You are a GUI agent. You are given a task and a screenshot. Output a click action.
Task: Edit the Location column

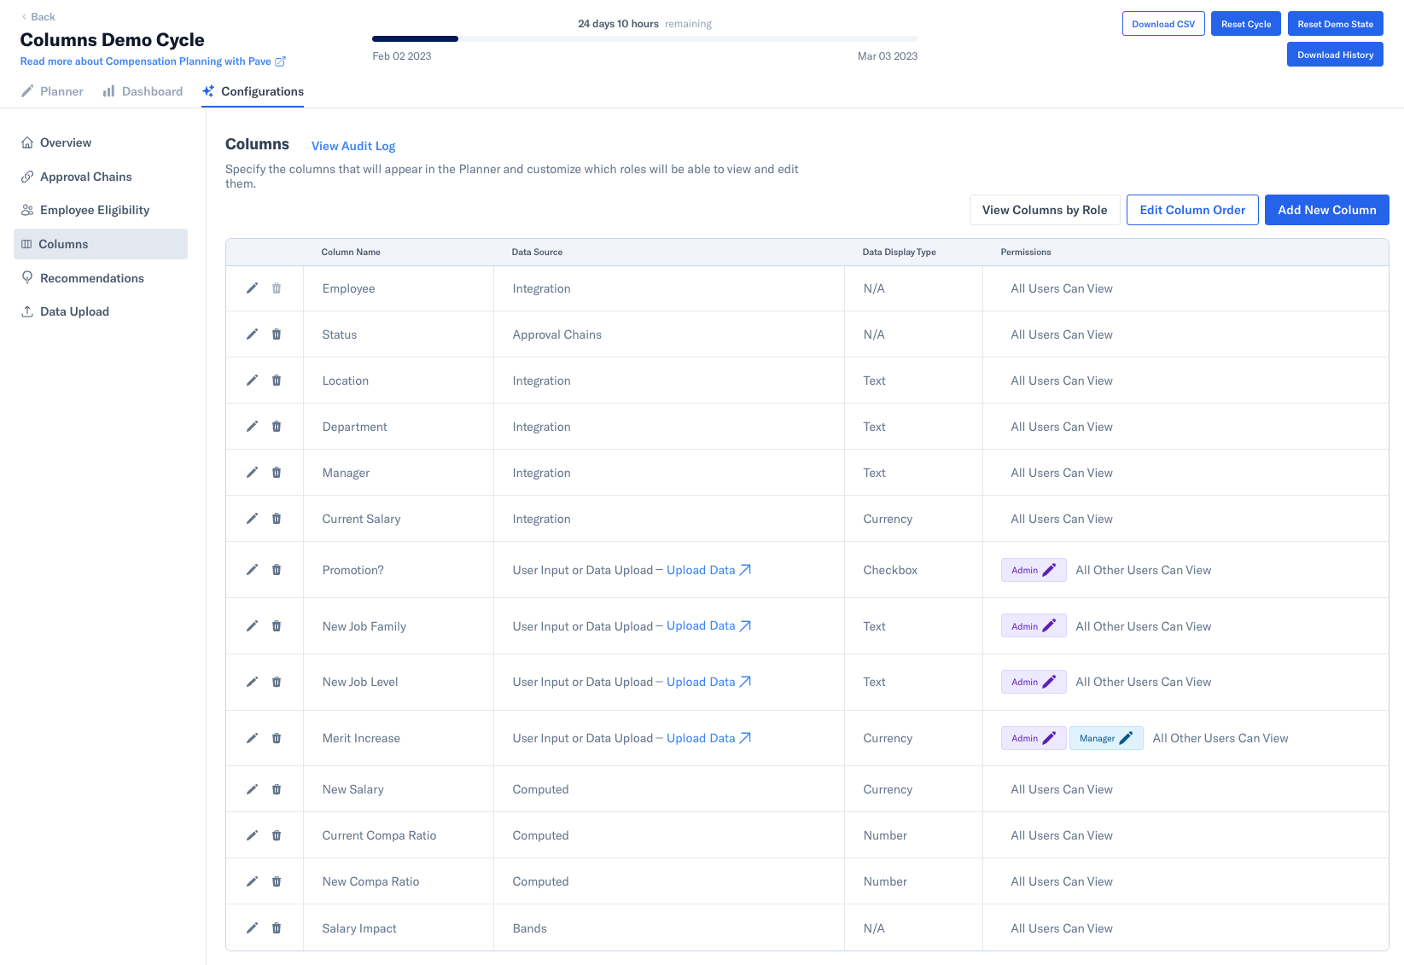coord(252,380)
